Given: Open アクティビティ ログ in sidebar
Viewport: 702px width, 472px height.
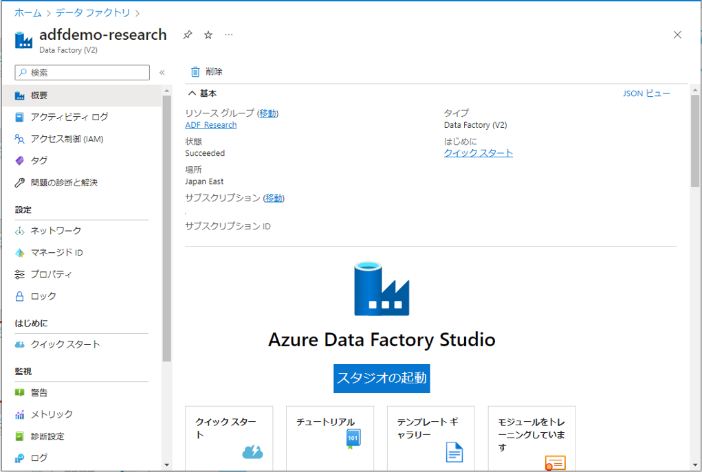Looking at the screenshot, I should [69, 117].
